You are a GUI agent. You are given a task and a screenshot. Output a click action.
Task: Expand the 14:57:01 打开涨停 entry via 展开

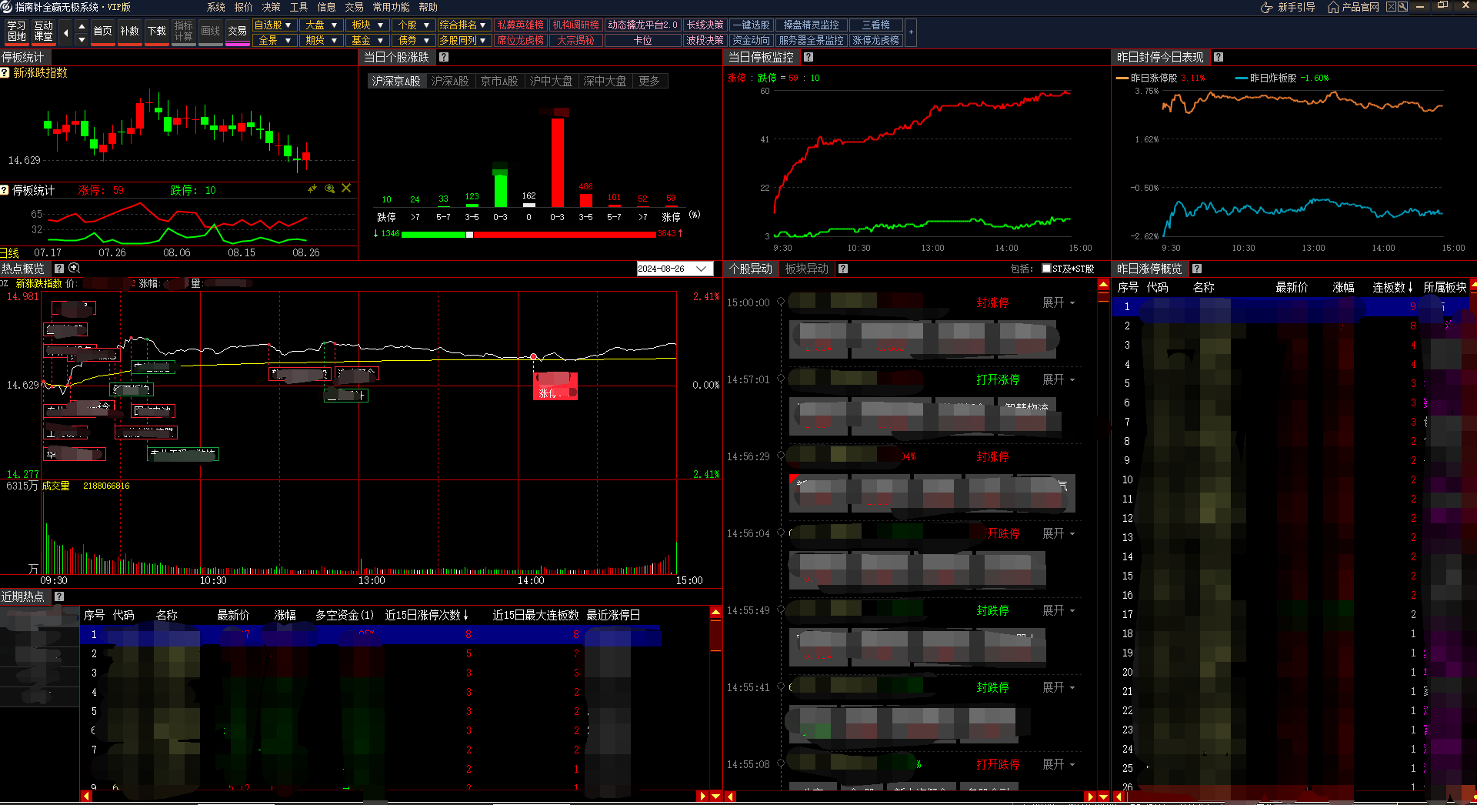tap(1058, 379)
